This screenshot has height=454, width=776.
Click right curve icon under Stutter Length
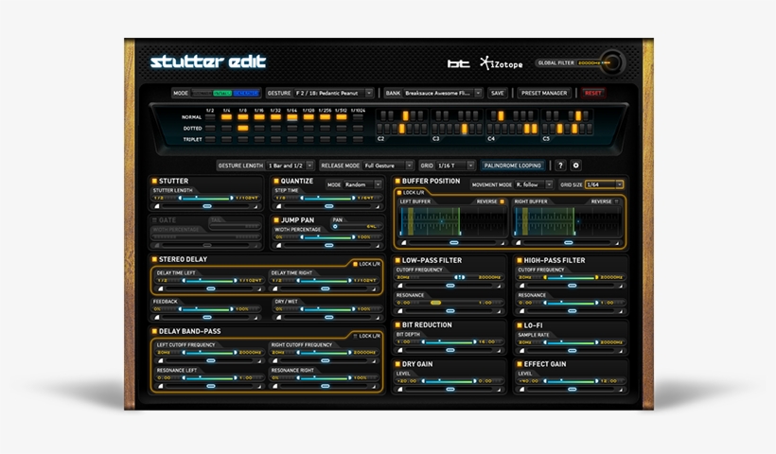tap(256, 206)
